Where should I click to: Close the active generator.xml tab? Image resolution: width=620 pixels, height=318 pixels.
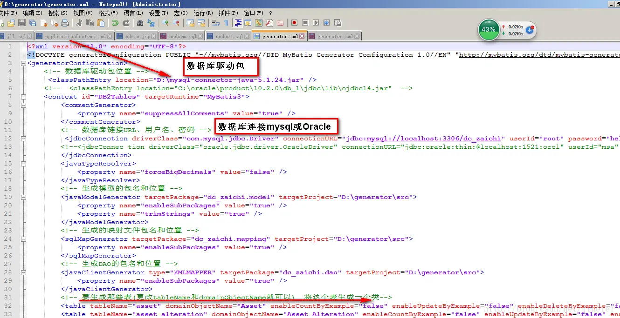pyautogui.click(x=302, y=36)
